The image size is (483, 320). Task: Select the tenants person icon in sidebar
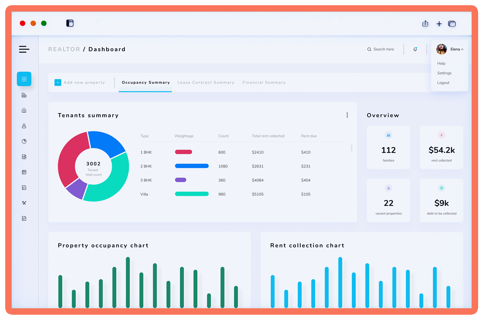point(24,126)
